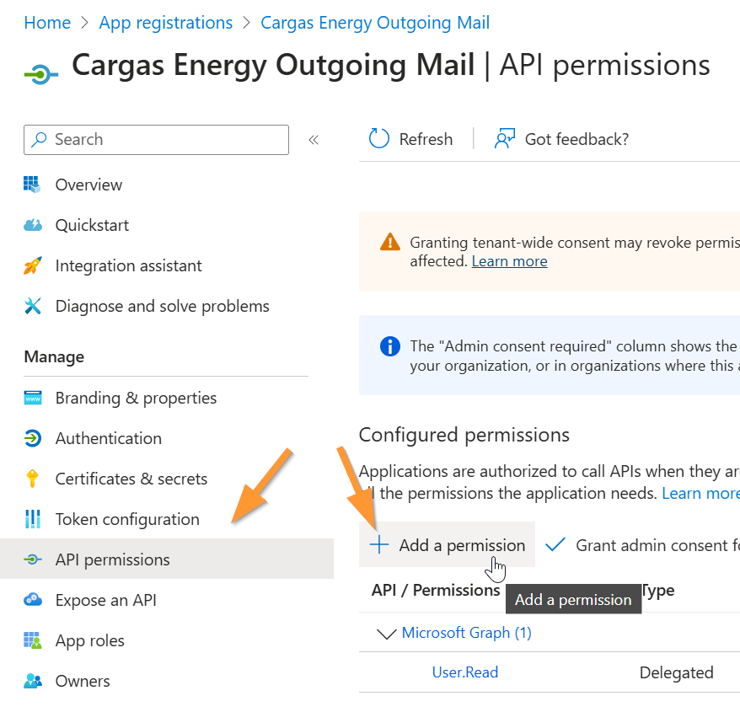Collapse the Microsoft Graph chevron
Image resolution: width=740 pixels, height=712 pixels.
click(x=387, y=634)
